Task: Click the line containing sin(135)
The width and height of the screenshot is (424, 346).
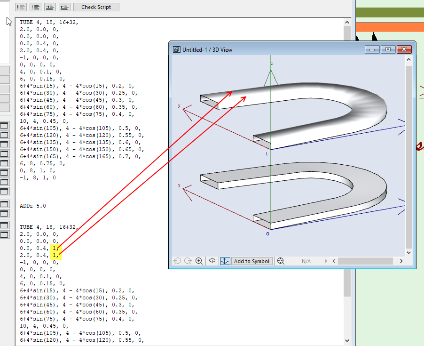Action: (x=80, y=143)
